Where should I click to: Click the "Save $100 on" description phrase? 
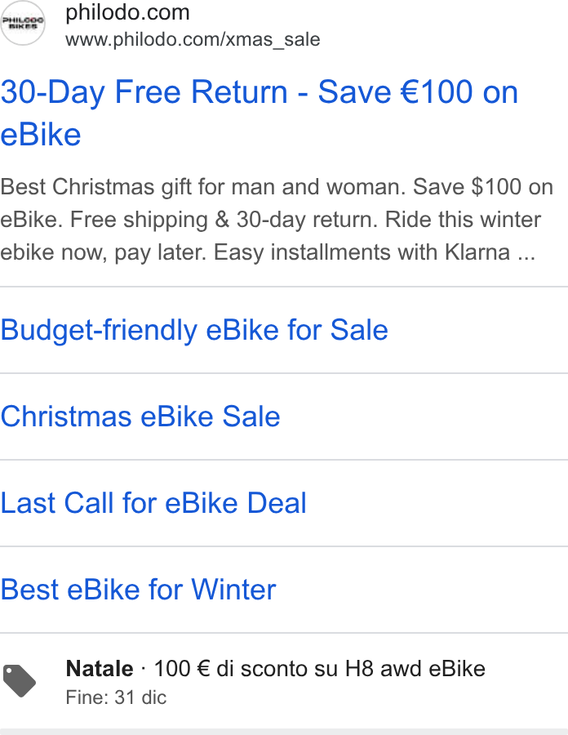[483, 187]
